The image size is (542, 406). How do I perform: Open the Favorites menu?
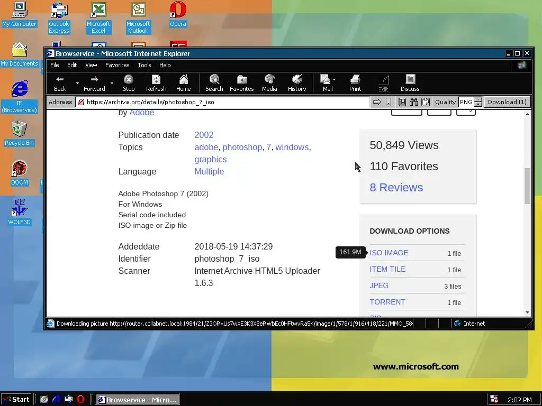pos(117,65)
